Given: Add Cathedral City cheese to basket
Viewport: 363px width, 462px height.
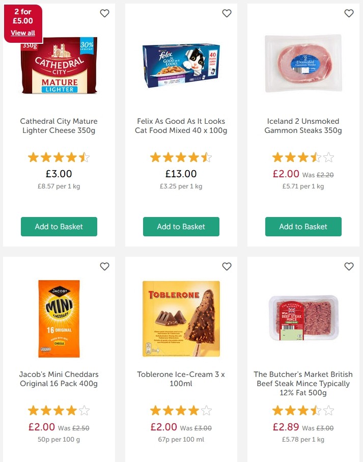Looking at the screenshot, I should pyautogui.click(x=59, y=227).
